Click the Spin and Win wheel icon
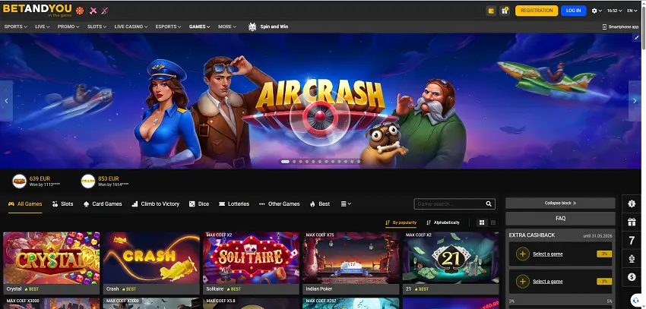646x309 pixels. pyautogui.click(x=252, y=27)
